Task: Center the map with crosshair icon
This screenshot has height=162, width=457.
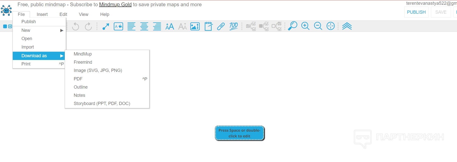Action: coord(331,26)
